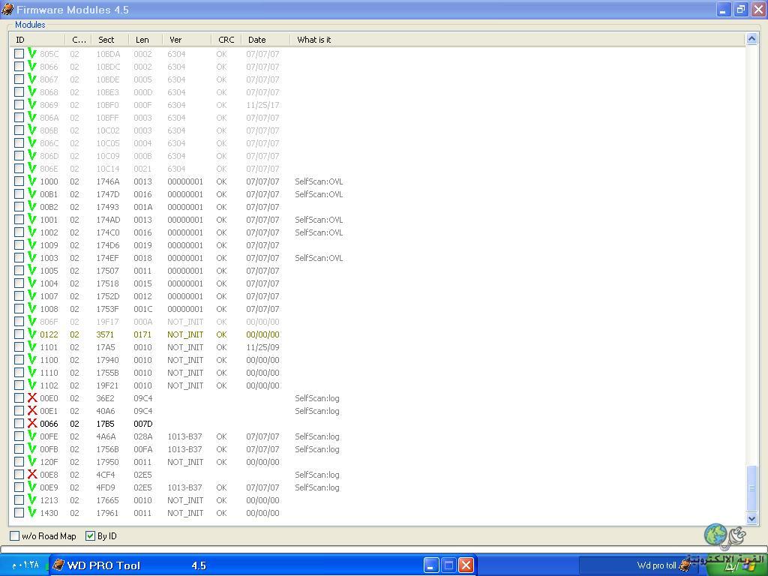Click the green check icon for module 805C
Image resolution: width=768 pixels, height=576 pixels.
tap(32, 53)
